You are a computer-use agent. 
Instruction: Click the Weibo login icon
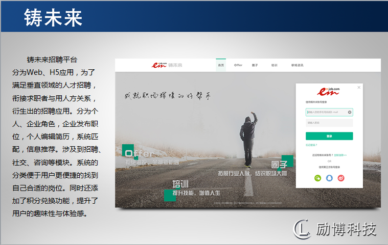(341, 178)
